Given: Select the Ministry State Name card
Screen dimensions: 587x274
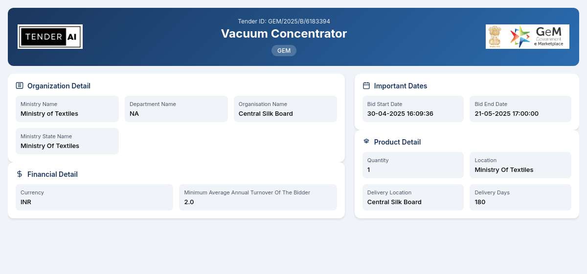Looking at the screenshot, I should pos(67,141).
